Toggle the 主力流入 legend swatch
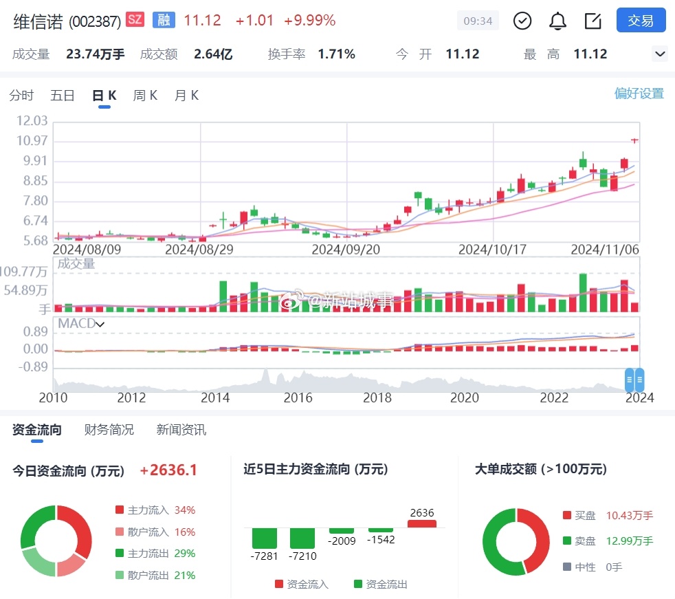 coord(120,510)
